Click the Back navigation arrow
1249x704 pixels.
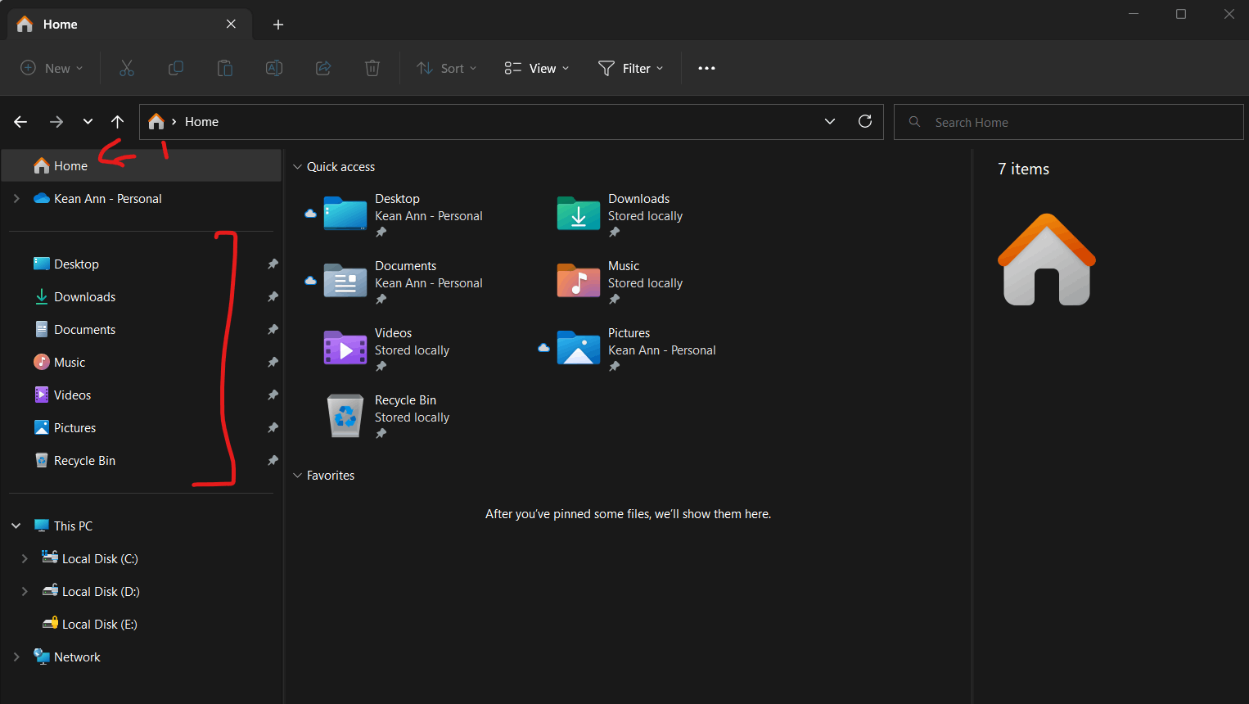20,122
